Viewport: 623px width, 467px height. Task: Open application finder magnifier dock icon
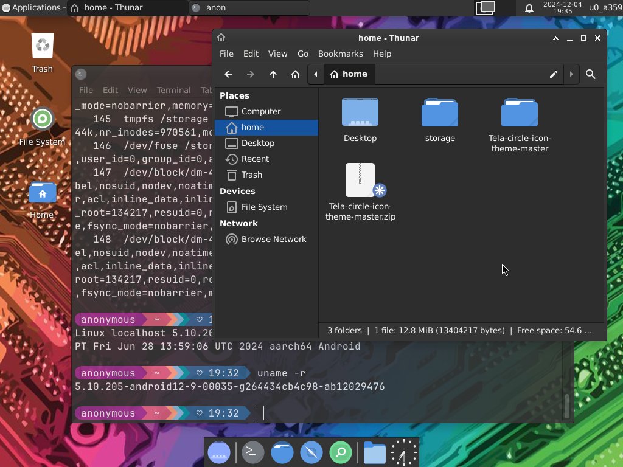click(x=341, y=452)
